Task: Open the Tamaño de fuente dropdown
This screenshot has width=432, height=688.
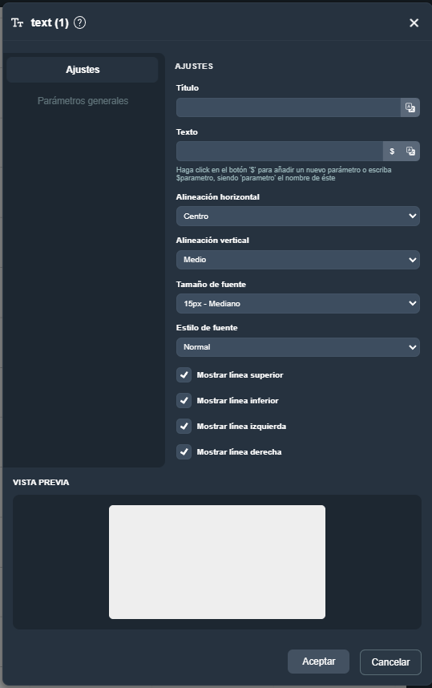Action: [x=298, y=303]
